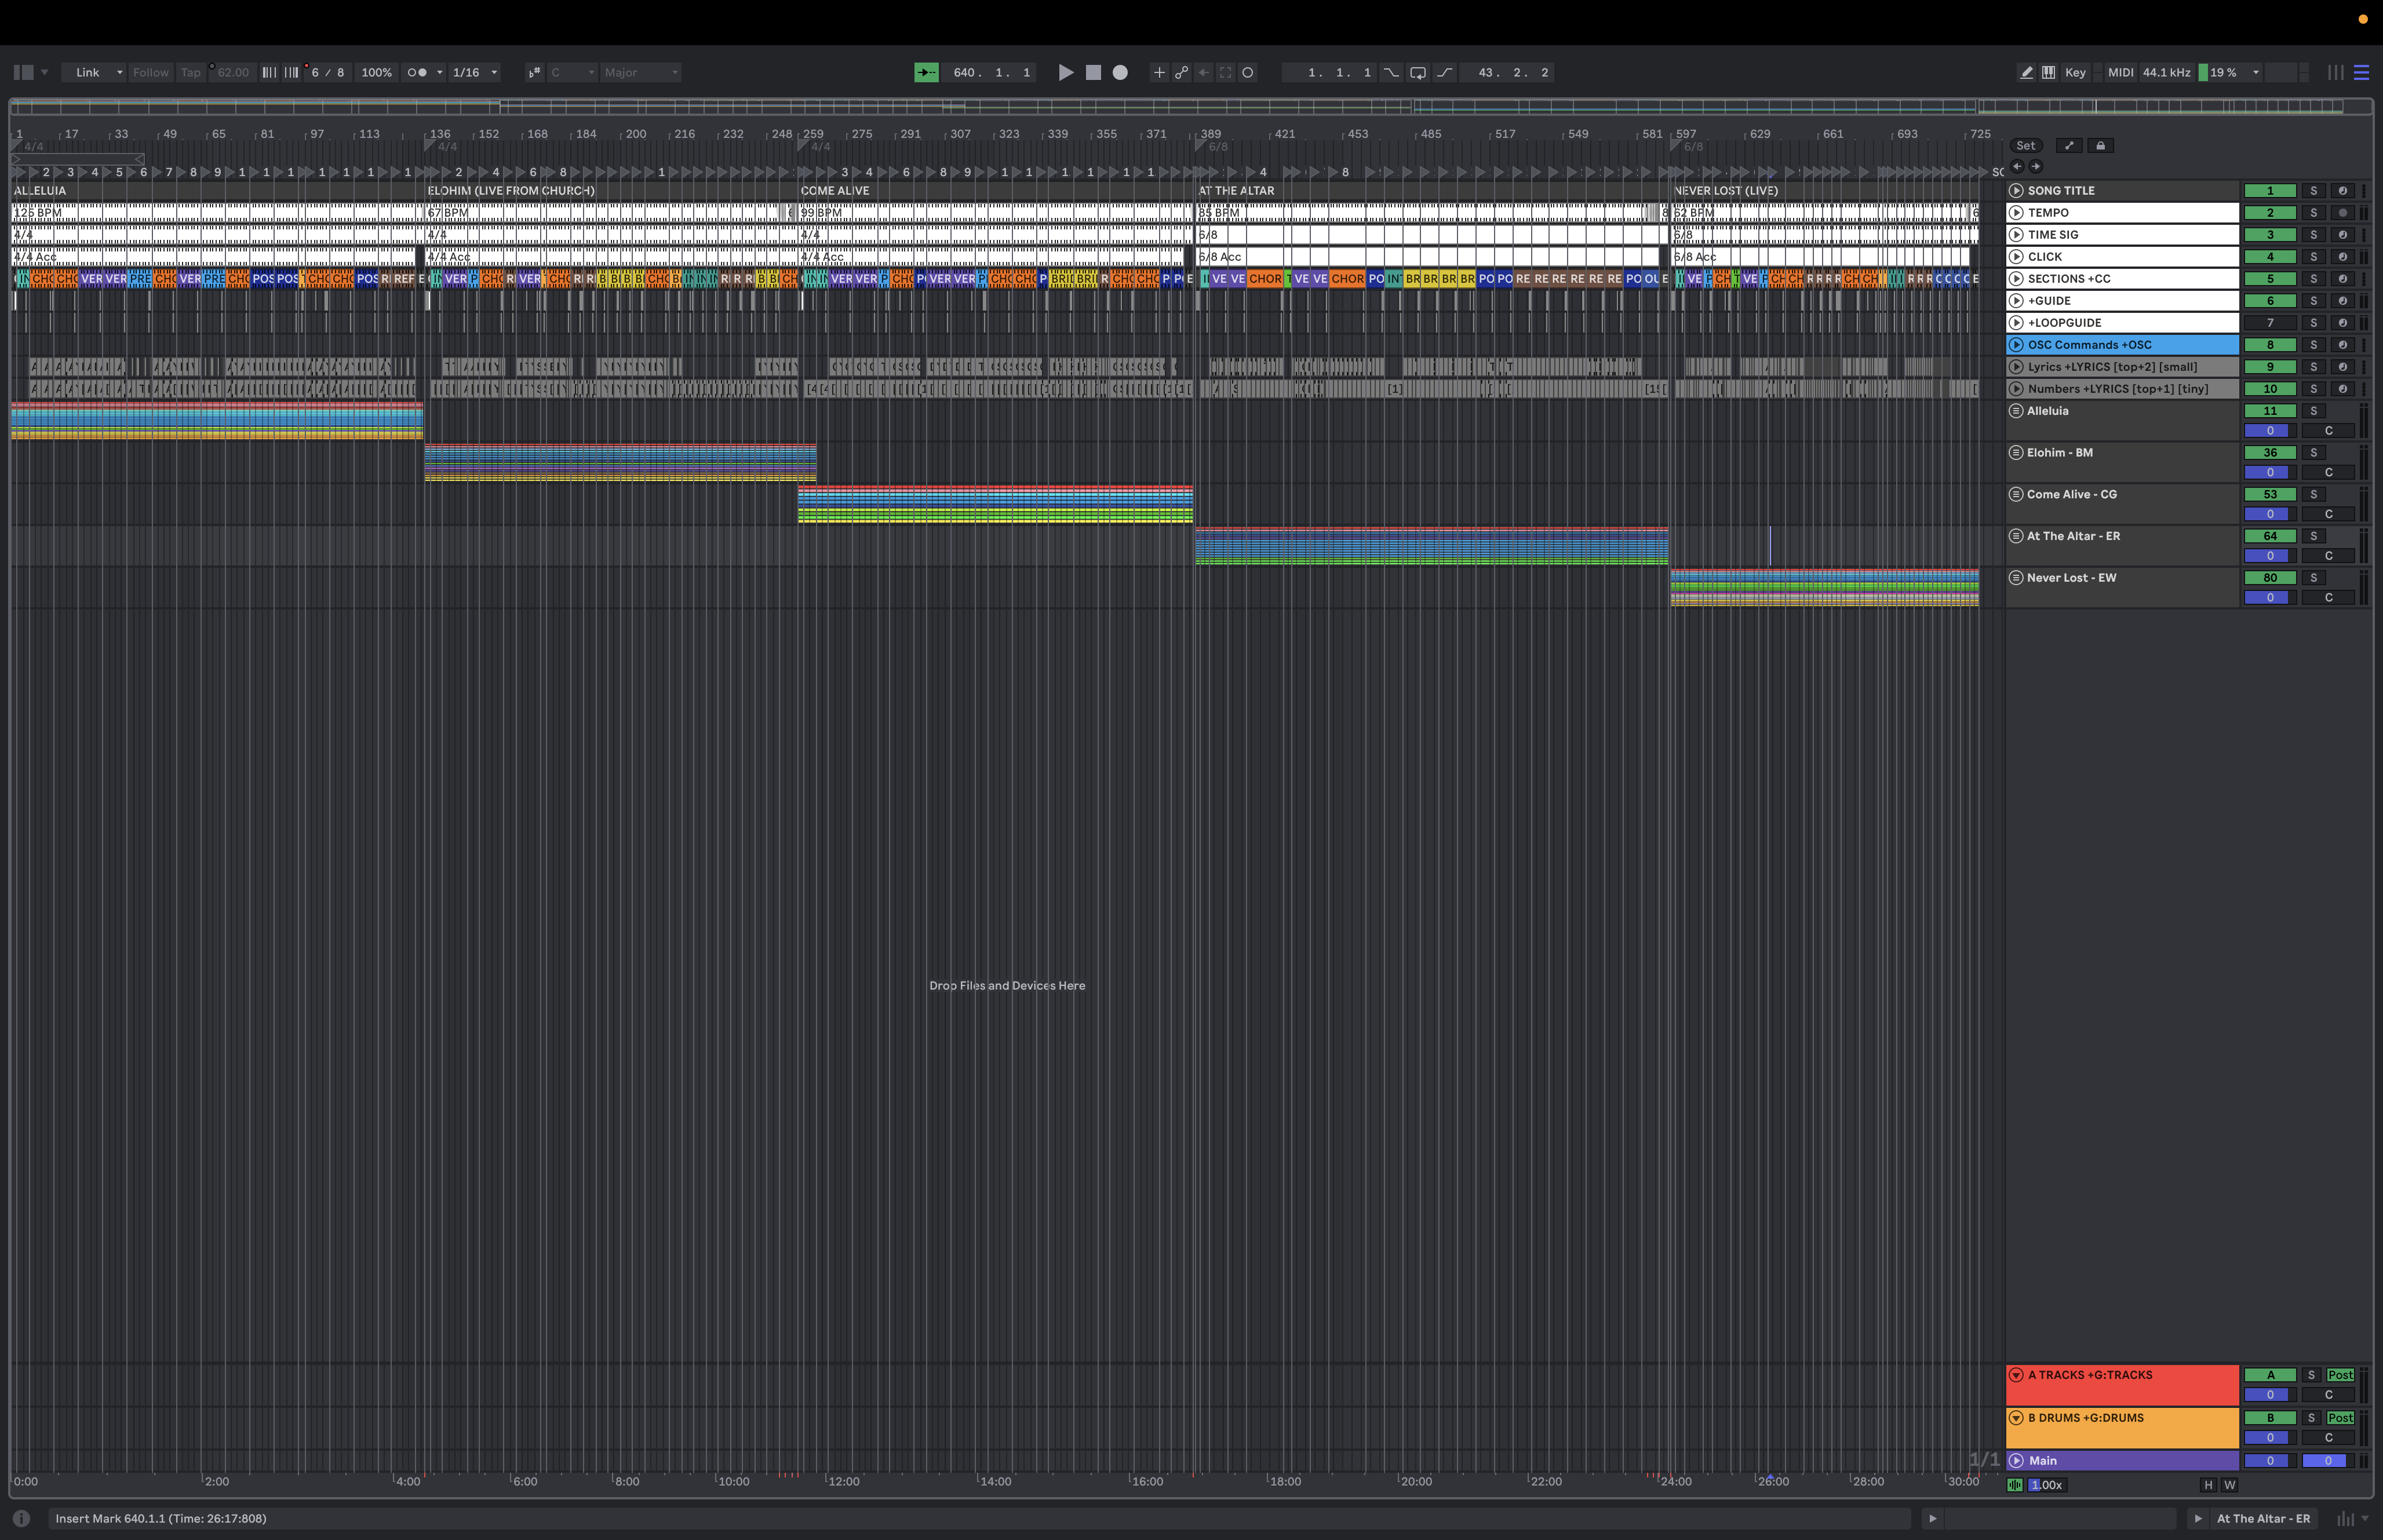Unfold the TEMPO track
Image resolution: width=2383 pixels, height=1540 pixels.
point(2016,212)
